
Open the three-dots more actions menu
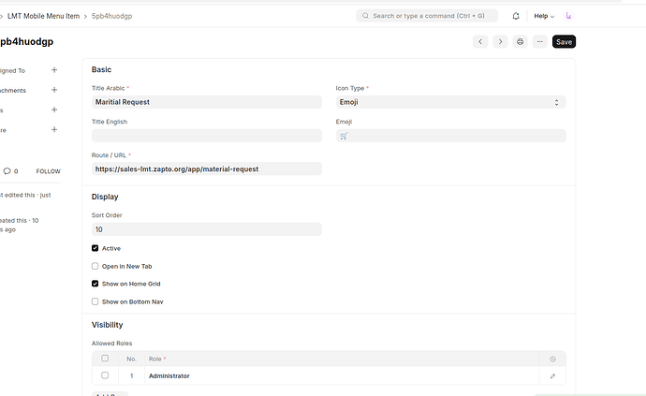[x=540, y=41]
